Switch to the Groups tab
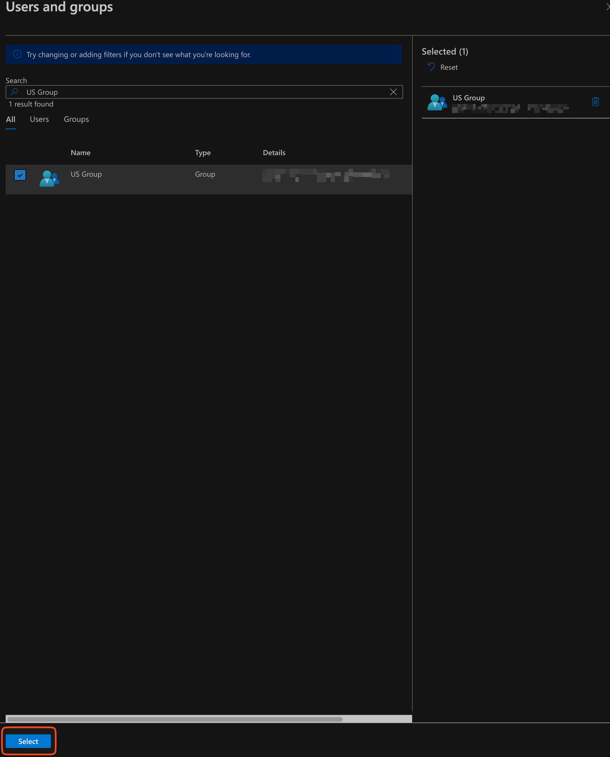 pyautogui.click(x=76, y=120)
